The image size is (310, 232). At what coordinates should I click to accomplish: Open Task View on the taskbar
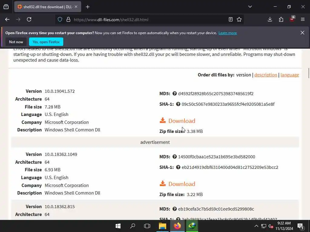147,226
